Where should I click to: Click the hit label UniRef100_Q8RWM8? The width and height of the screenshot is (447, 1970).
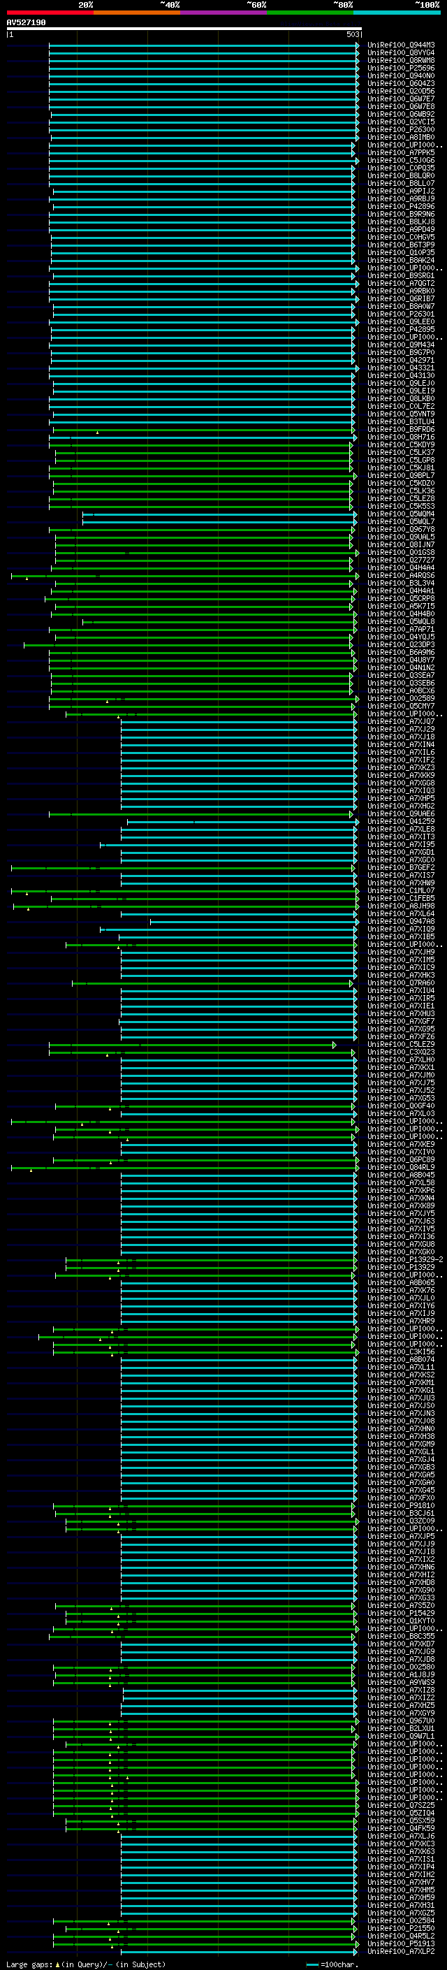click(x=401, y=60)
